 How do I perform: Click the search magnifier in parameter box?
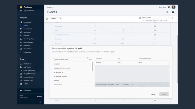(54, 60)
